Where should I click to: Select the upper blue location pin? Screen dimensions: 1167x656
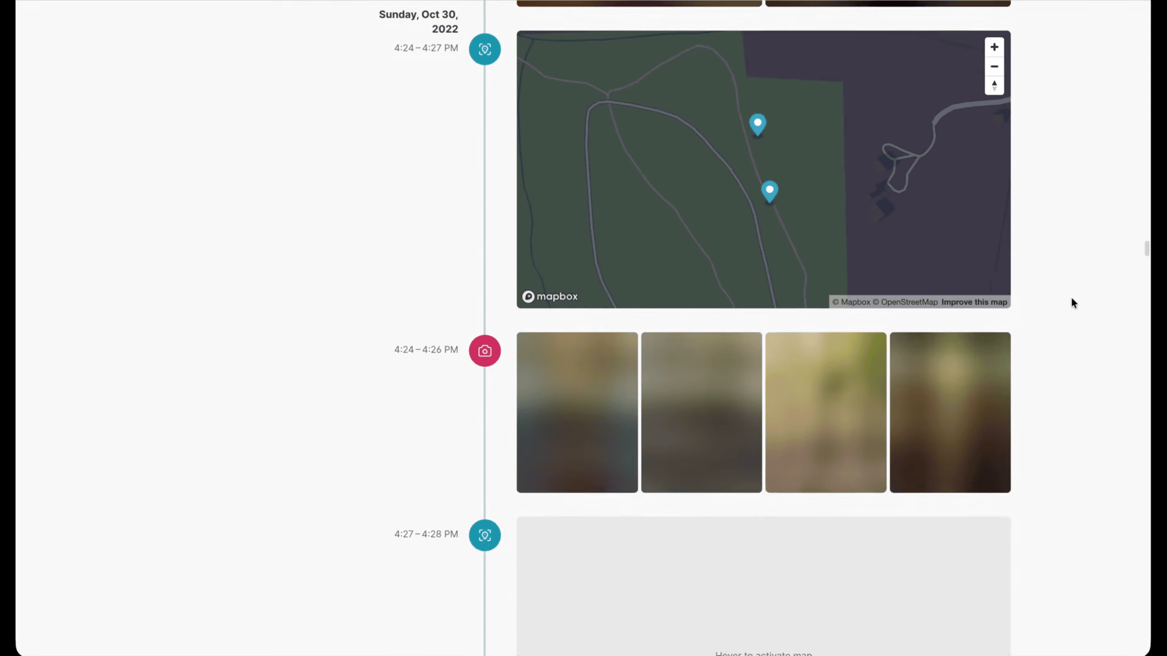pos(757,124)
